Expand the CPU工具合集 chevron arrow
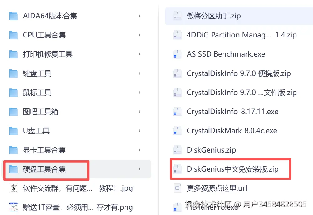Image resolution: width=313 pixels, height=215 pixels. click(x=139, y=35)
